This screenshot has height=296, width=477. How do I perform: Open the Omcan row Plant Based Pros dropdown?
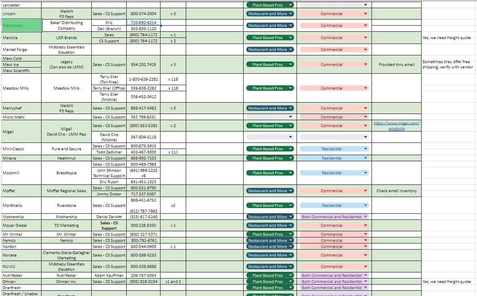pos(270,281)
